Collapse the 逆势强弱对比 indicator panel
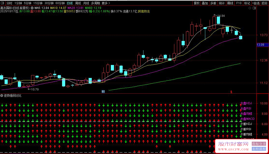Viewport: 269px width, 154px height. (2, 96)
